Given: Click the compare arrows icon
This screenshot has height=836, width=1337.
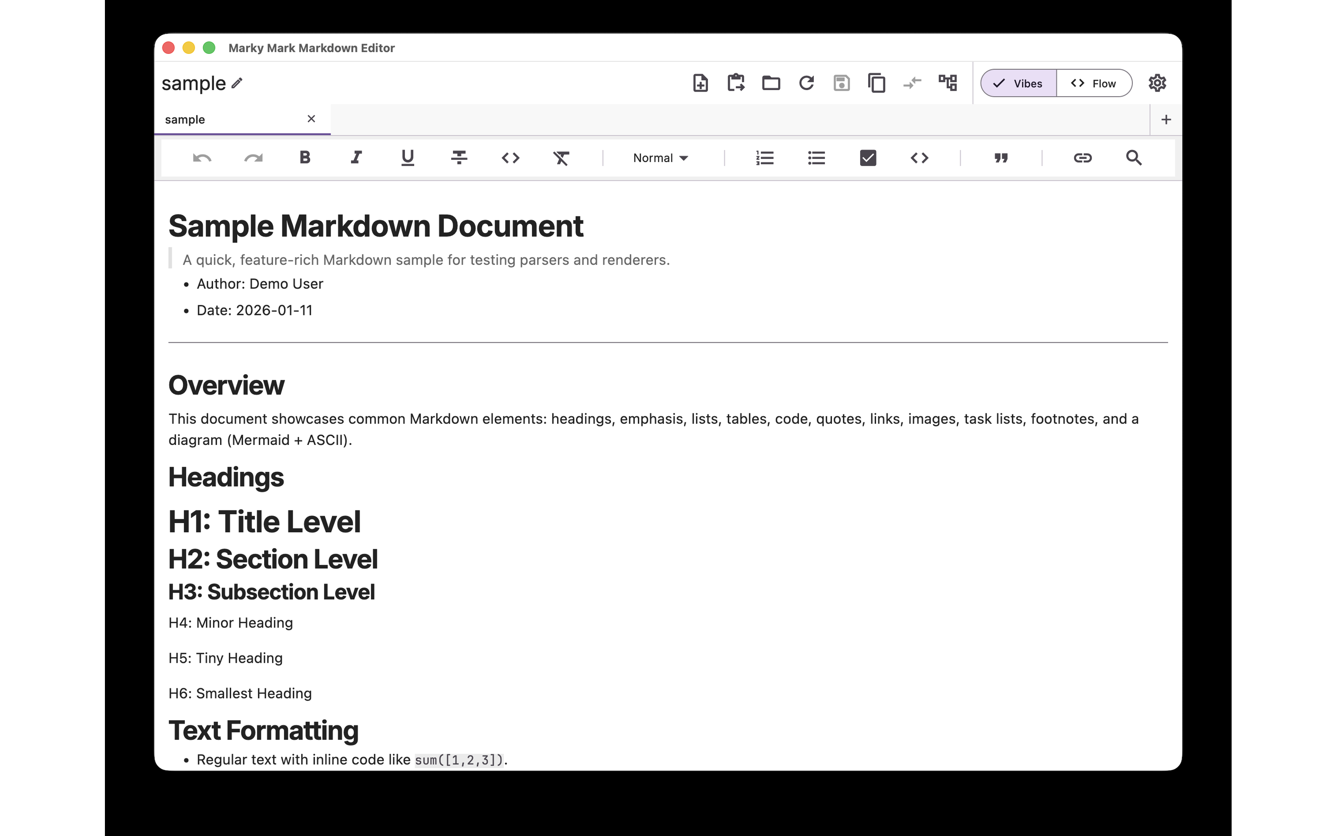Looking at the screenshot, I should 912,83.
